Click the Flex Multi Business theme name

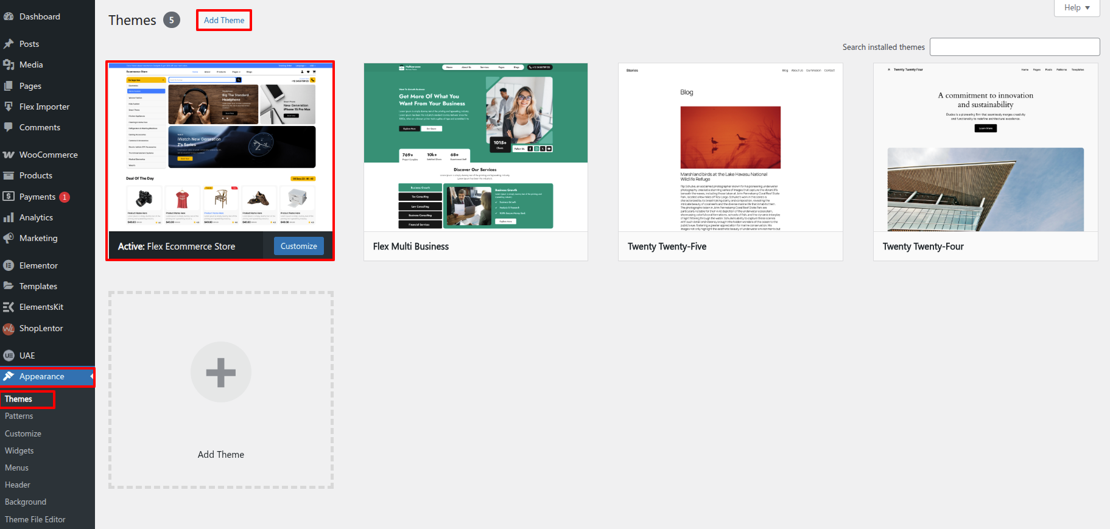(x=411, y=247)
